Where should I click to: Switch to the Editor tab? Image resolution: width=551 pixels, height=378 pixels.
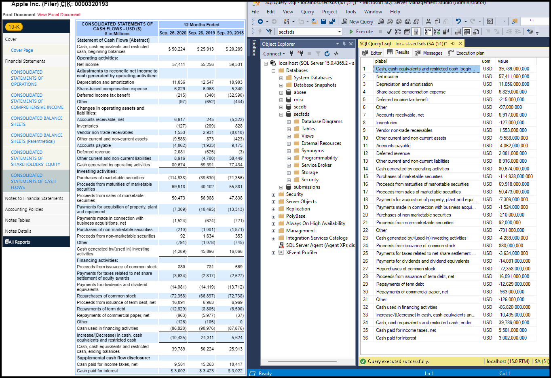pyautogui.click(x=372, y=53)
